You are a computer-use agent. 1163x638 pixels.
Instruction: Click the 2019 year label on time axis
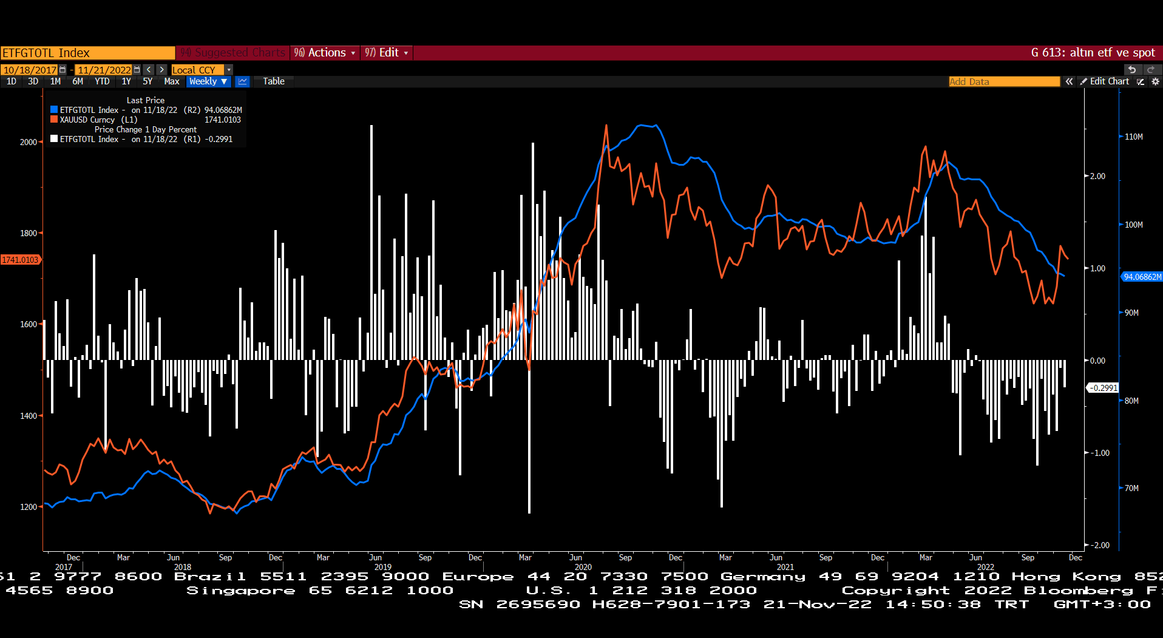pyautogui.click(x=383, y=567)
